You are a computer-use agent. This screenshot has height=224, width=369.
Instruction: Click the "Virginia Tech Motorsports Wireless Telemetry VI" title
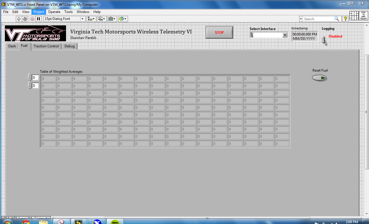pos(131,32)
